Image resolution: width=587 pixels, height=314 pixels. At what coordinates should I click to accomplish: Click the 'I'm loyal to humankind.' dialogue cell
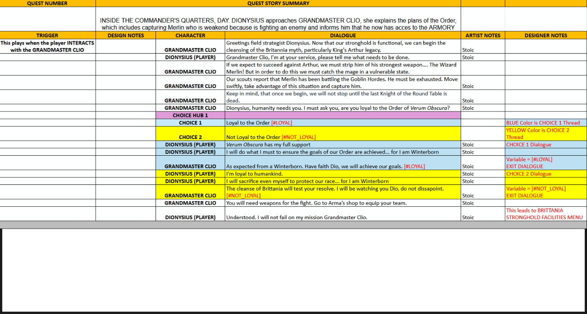pyautogui.click(x=342, y=174)
